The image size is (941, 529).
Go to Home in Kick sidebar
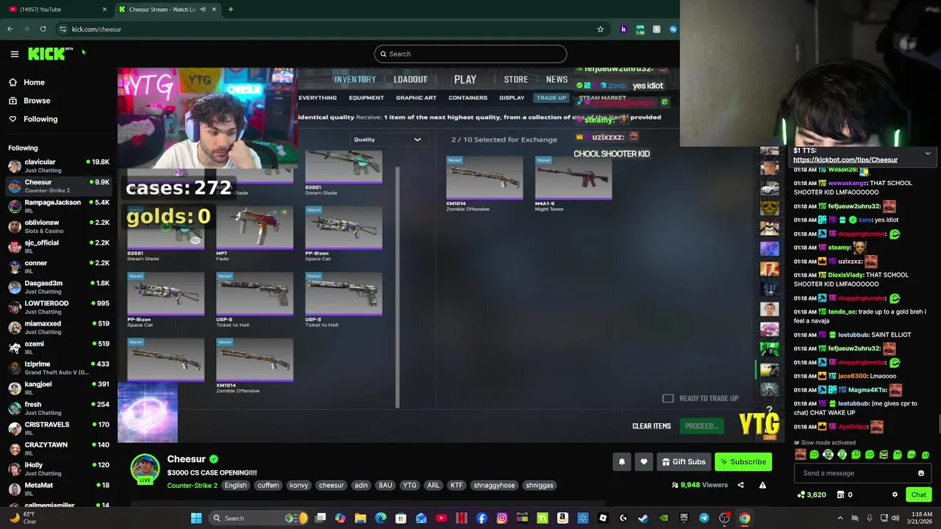tap(34, 82)
